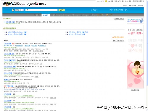Screen dimensions: 148x111
Task: Switch to the tab right of 디렉토리
Action: [55, 15]
